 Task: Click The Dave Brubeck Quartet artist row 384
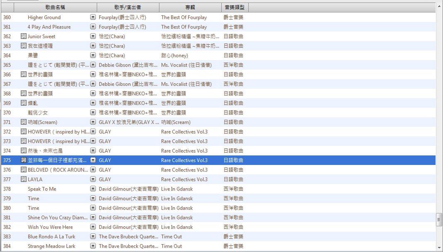129,246
